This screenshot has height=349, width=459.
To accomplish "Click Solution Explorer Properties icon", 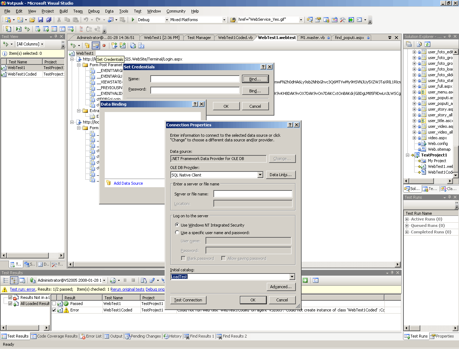I will pos(408,44).
